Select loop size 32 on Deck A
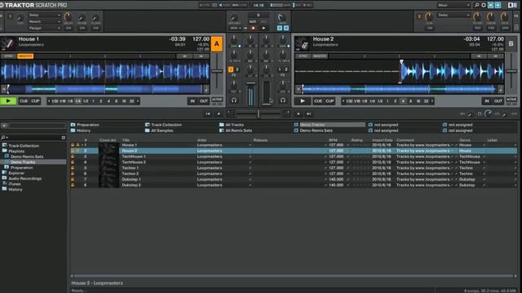The height and width of the screenshot is (293, 522). coord(131,101)
